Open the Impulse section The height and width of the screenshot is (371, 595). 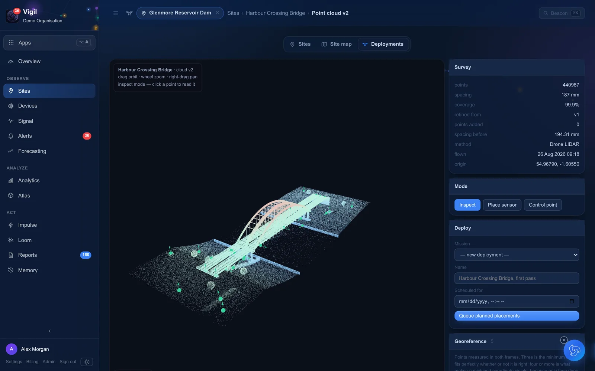point(49,225)
